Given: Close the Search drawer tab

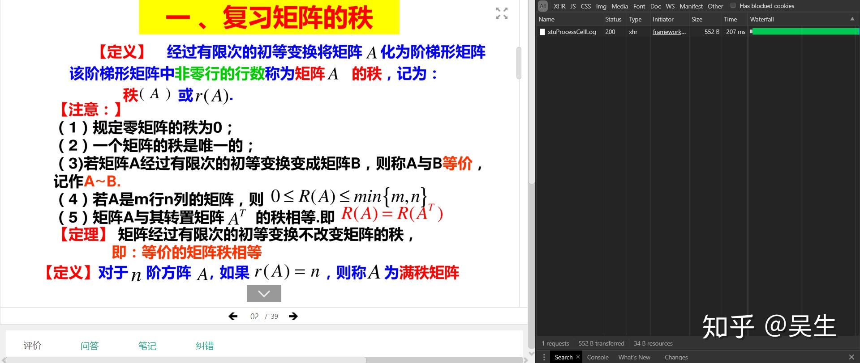Looking at the screenshot, I should tap(578, 356).
